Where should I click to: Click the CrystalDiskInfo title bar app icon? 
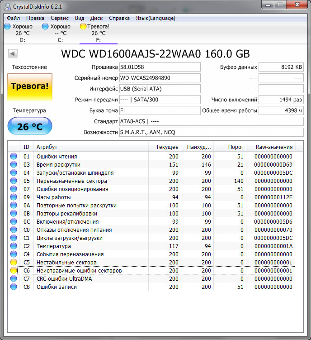pos(7,6)
